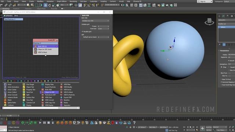
Task: Open the Phoenix FD menu
Action: [x=137, y=1]
